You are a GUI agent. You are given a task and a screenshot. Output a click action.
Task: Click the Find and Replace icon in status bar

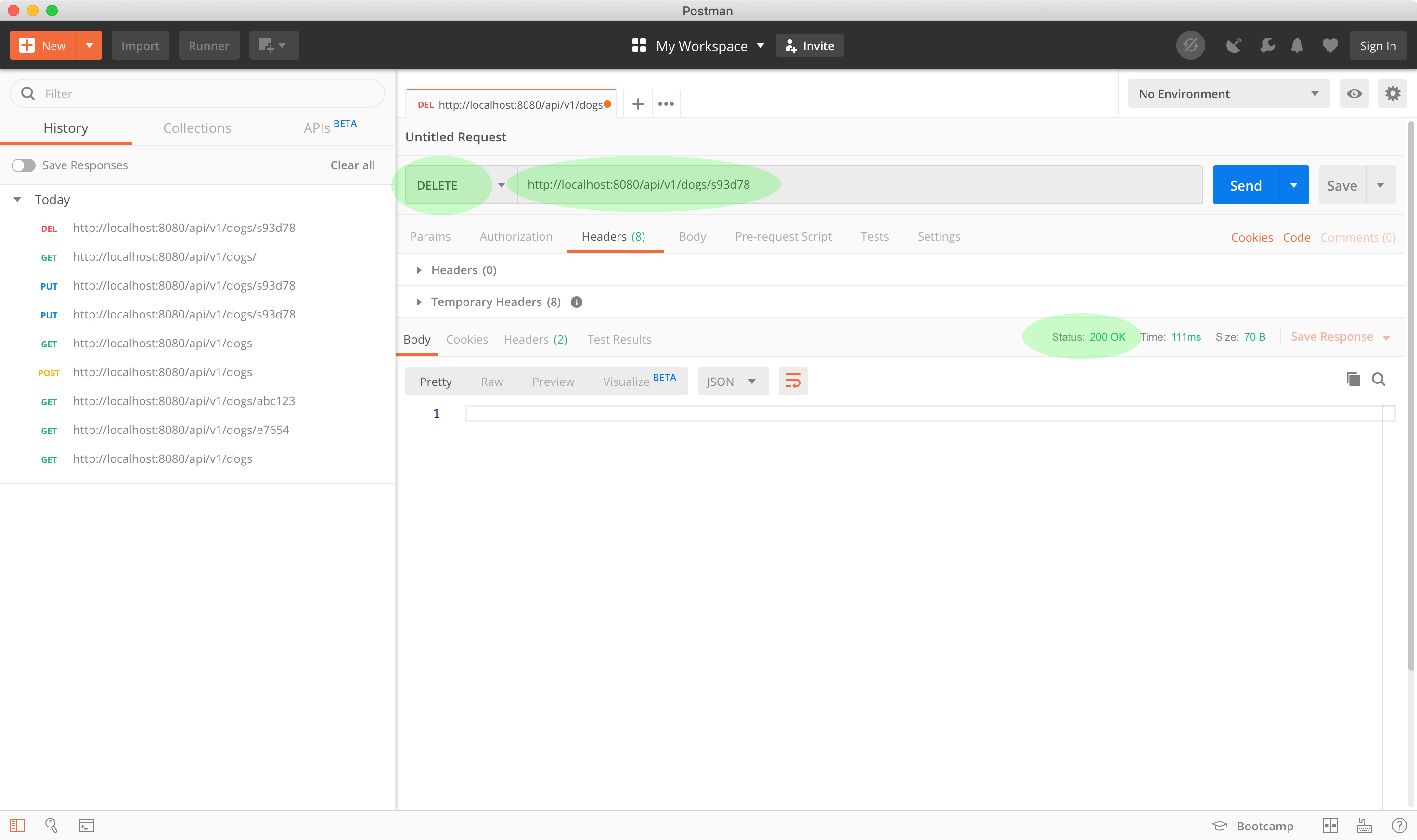click(x=51, y=825)
